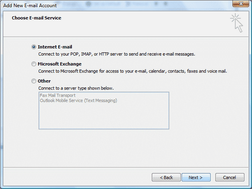Click the Other option label text
This screenshot has height=189, width=252.
[44, 81]
